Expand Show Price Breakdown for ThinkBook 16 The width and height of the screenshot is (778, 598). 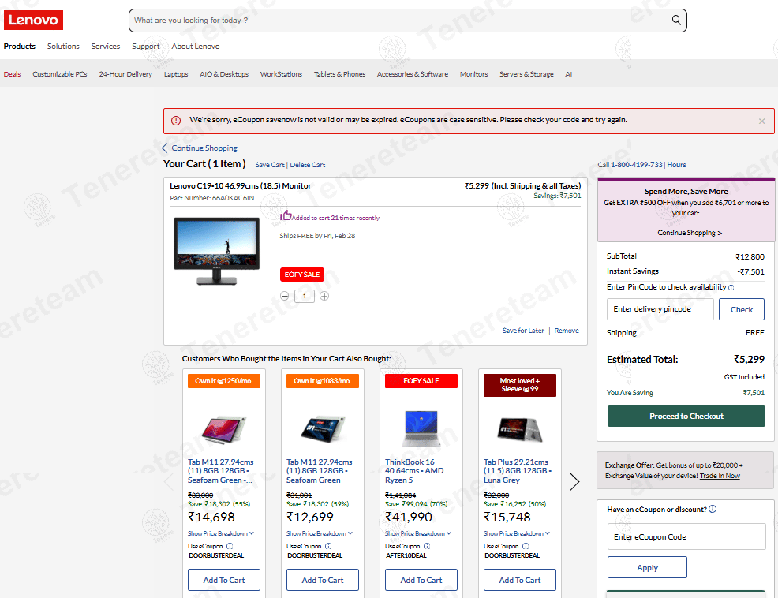[x=418, y=533]
